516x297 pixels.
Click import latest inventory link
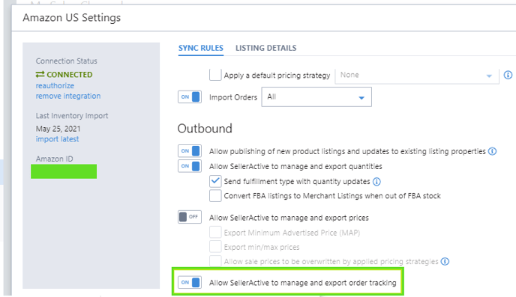click(x=57, y=139)
